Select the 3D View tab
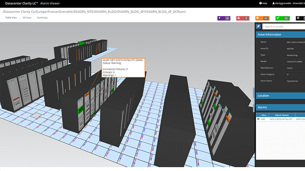The width and height of the screenshot is (305, 171). pyautogui.click(x=27, y=18)
